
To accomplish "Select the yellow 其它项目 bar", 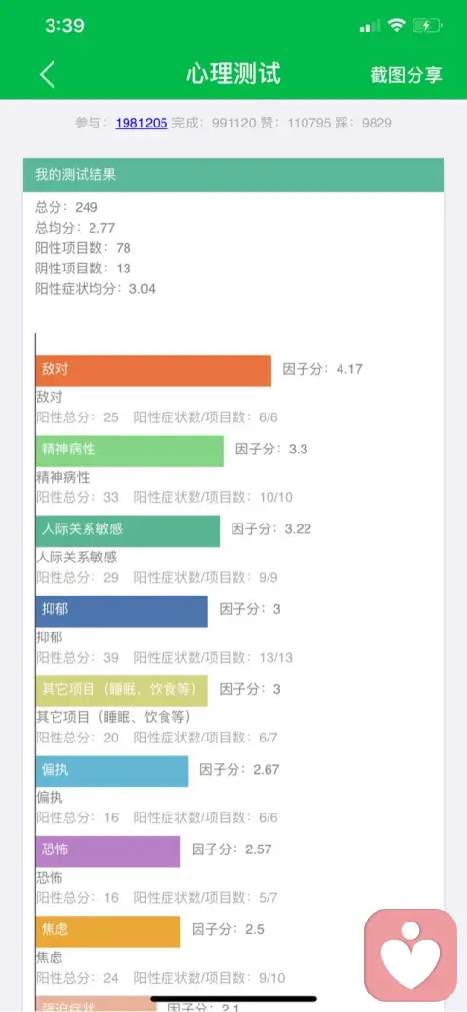I will pyautogui.click(x=122, y=691).
